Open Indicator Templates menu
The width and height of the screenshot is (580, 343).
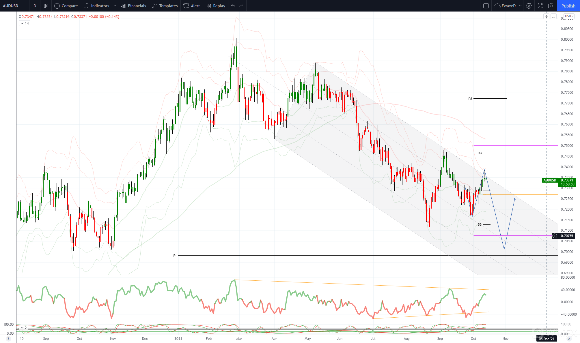[165, 6]
